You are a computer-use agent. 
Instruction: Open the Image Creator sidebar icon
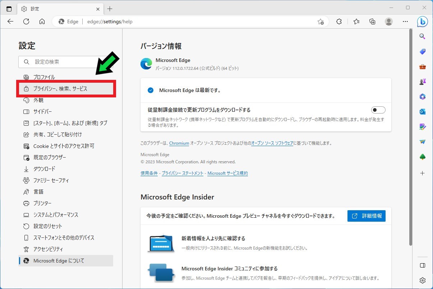click(x=423, y=127)
